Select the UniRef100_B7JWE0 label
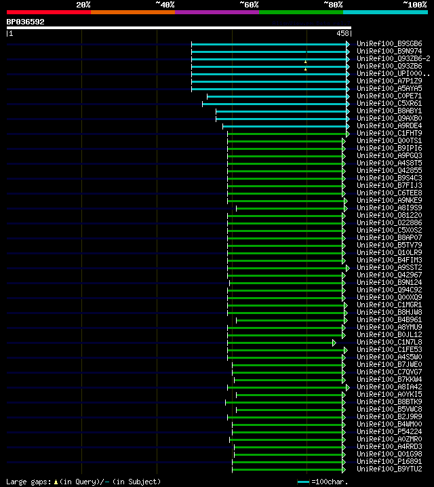Image resolution: width=434 pixels, height=487 pixels. (389, 364)
